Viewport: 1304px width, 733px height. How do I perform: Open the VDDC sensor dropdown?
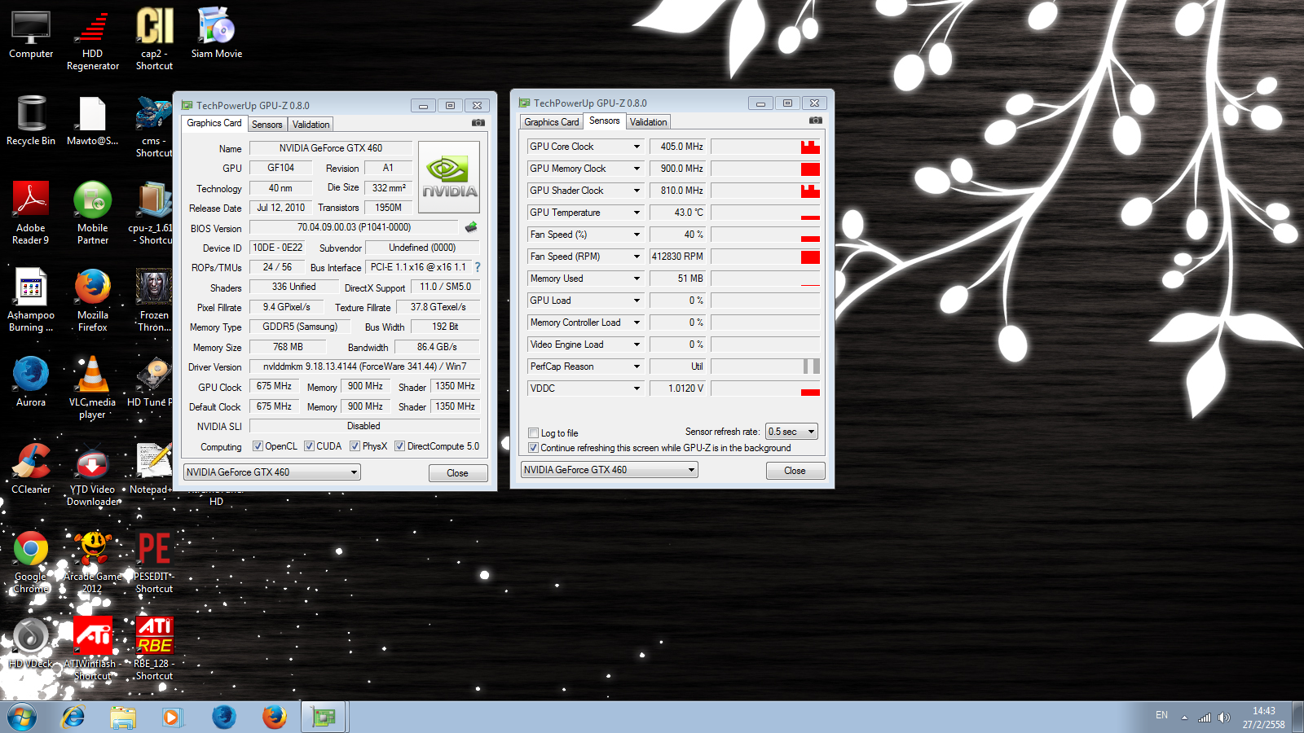[637, 388]
